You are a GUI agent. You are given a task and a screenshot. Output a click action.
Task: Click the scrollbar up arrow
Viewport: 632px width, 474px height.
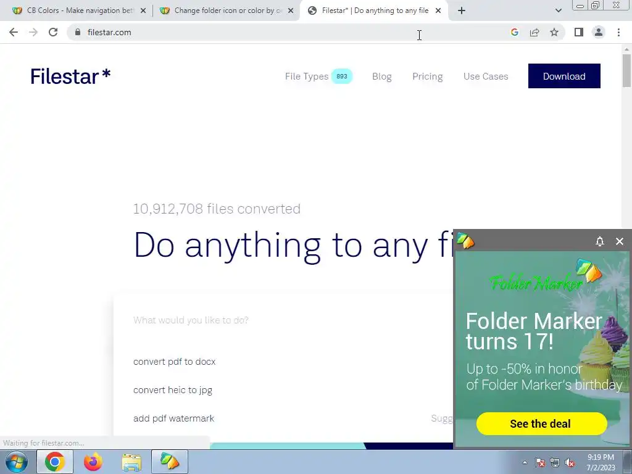point(626,49)
